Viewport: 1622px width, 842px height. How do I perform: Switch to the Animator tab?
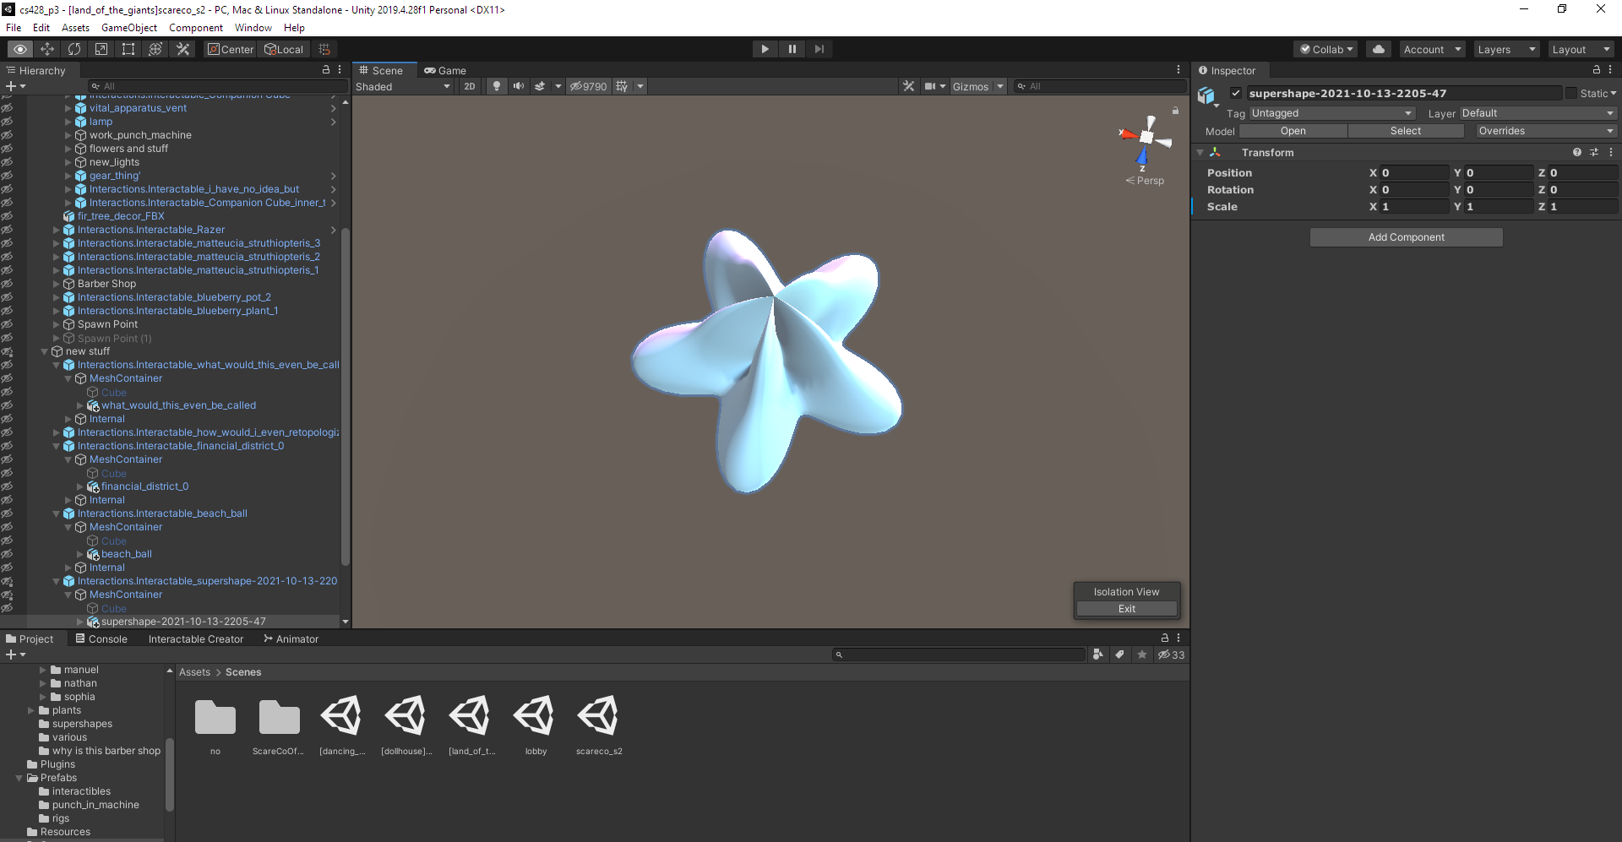[291, 639]
